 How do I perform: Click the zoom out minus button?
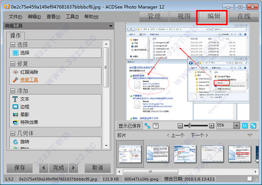pyautogui.click(x=180, y=126)
